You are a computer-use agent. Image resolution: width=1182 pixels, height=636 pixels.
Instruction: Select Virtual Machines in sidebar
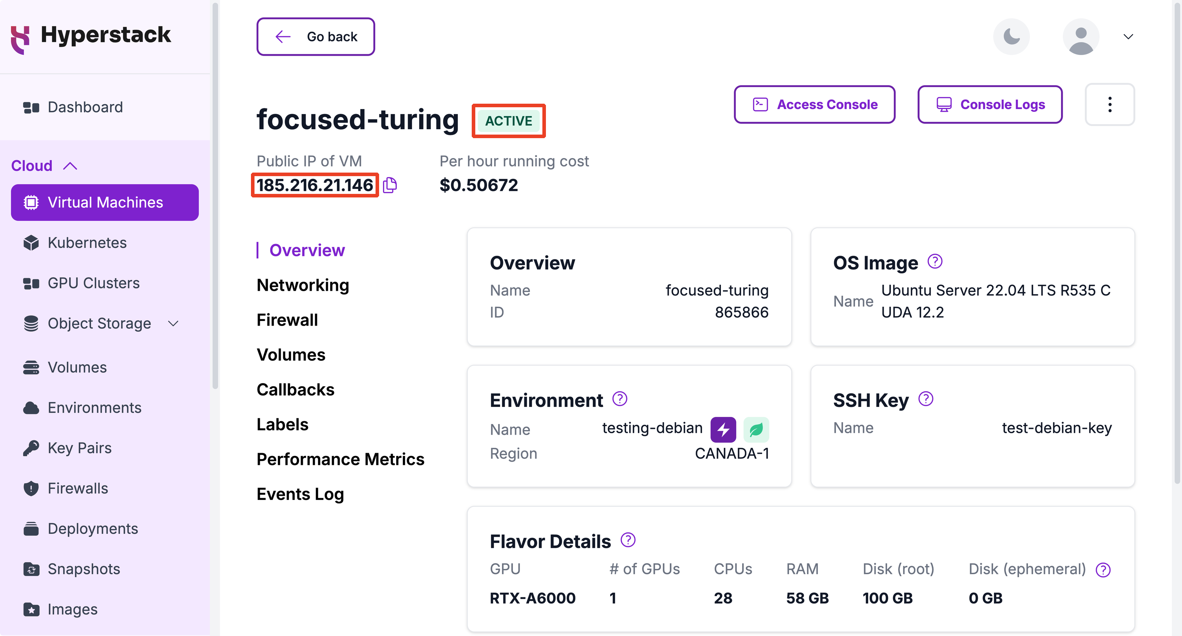click(x=105, y=202)
